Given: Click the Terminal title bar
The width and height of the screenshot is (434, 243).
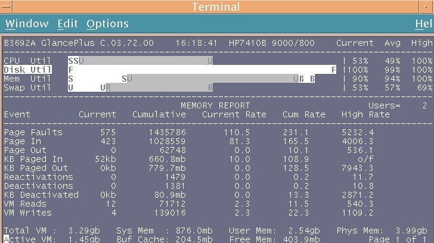Looking at the screenshot, I should (216, 7).
